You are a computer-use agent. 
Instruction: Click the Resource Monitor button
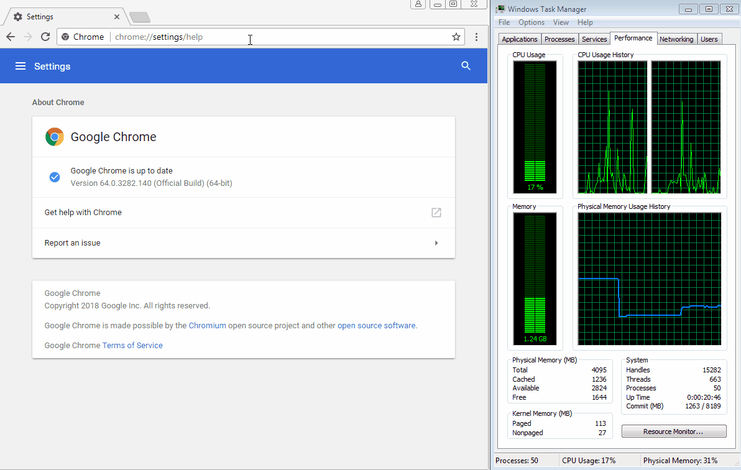pyautogui.click(x=674, y=431)
